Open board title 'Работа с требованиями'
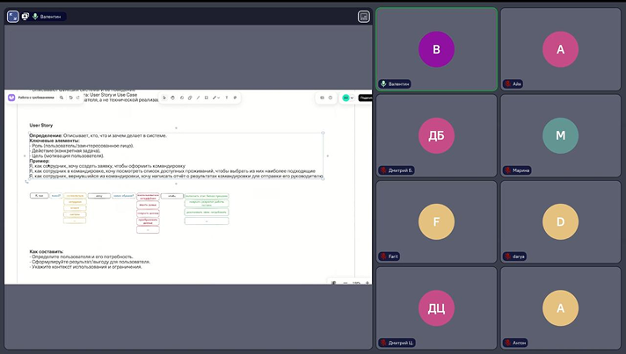 coord(36,98)
